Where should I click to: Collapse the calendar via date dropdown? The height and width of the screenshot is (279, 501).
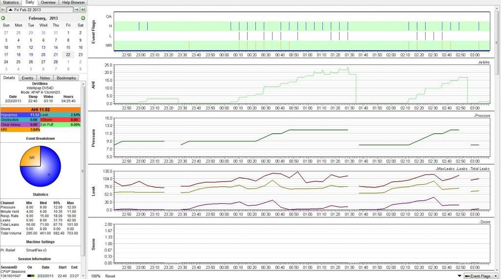10,10
